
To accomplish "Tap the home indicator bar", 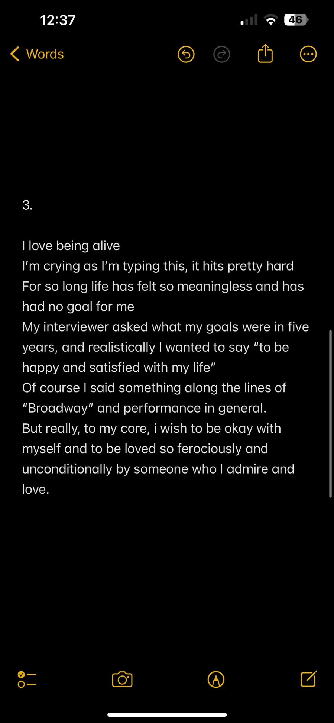I will click(x=167, y=714).
